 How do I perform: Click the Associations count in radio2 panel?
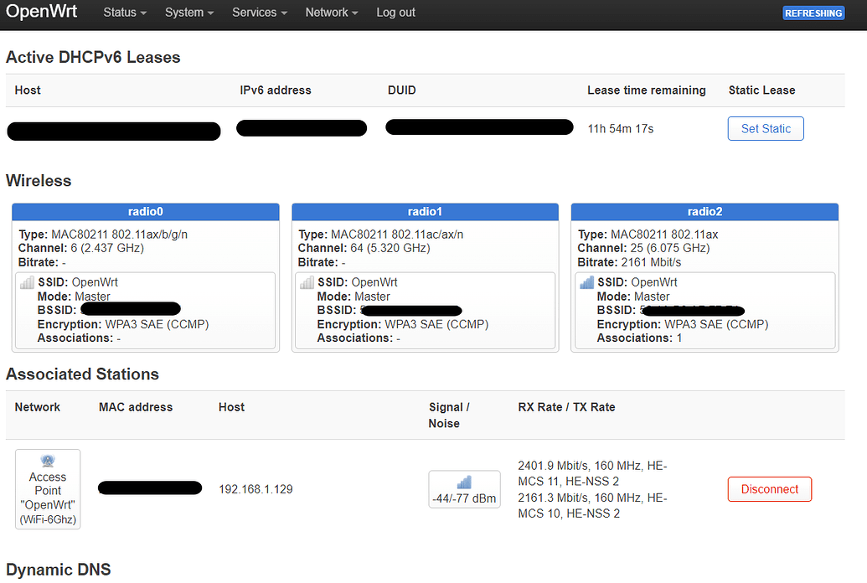click(x=679, y=338)
